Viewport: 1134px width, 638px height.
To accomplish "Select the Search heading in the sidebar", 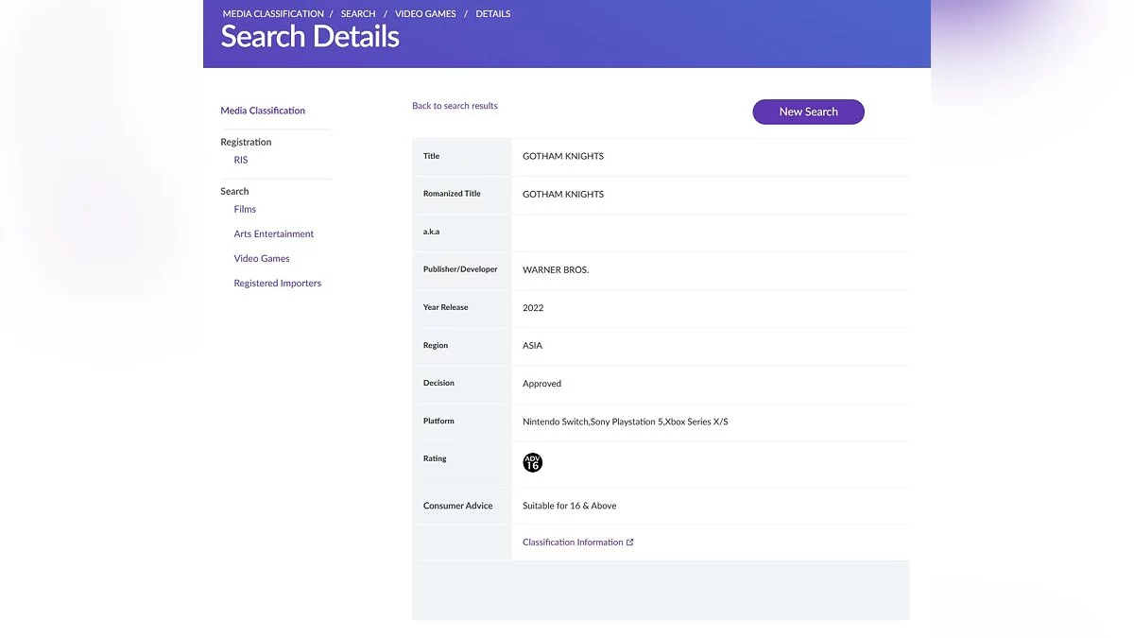I will click(x=234, y=191).
